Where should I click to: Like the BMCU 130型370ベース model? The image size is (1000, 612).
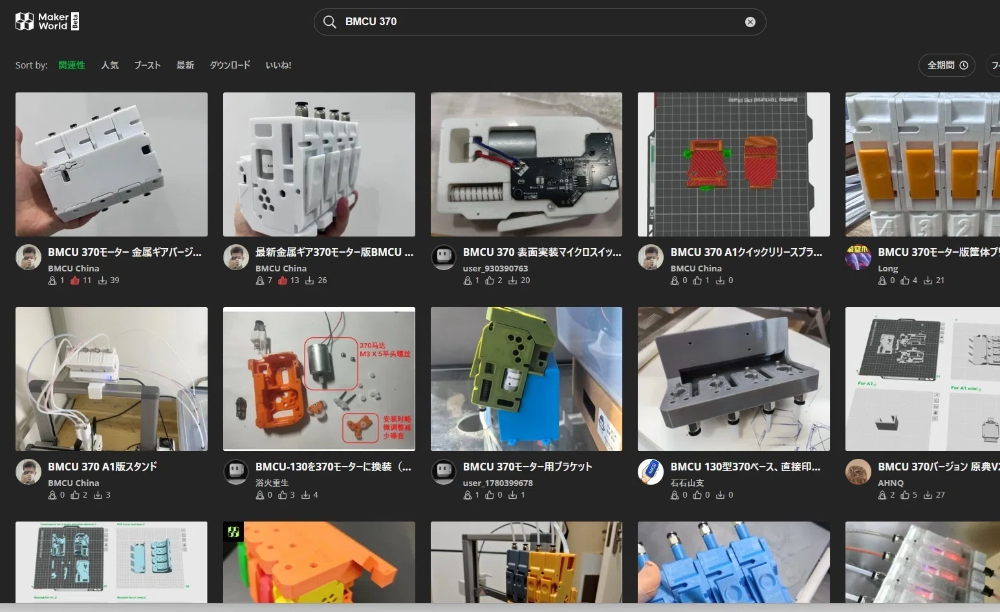(697, 495)
